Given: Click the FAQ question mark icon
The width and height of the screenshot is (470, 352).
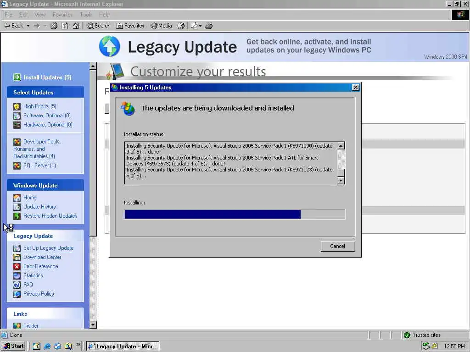Looking at the screenshot, I should tap(17, 285).
